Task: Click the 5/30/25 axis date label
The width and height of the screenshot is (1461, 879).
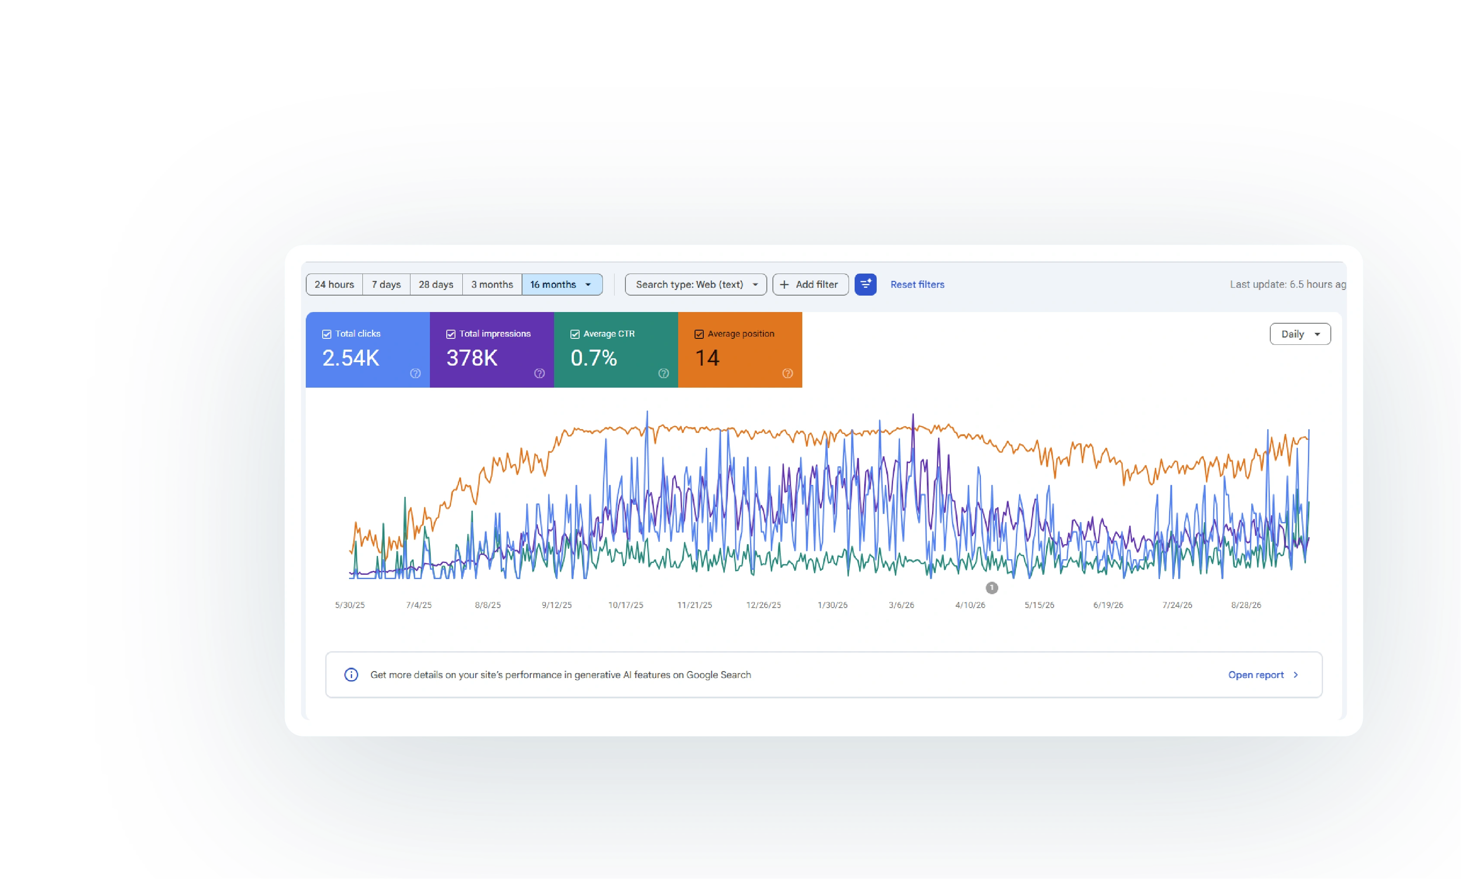Action: 350,605
